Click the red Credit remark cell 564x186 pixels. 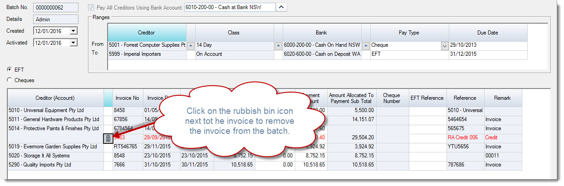(503, 137)
